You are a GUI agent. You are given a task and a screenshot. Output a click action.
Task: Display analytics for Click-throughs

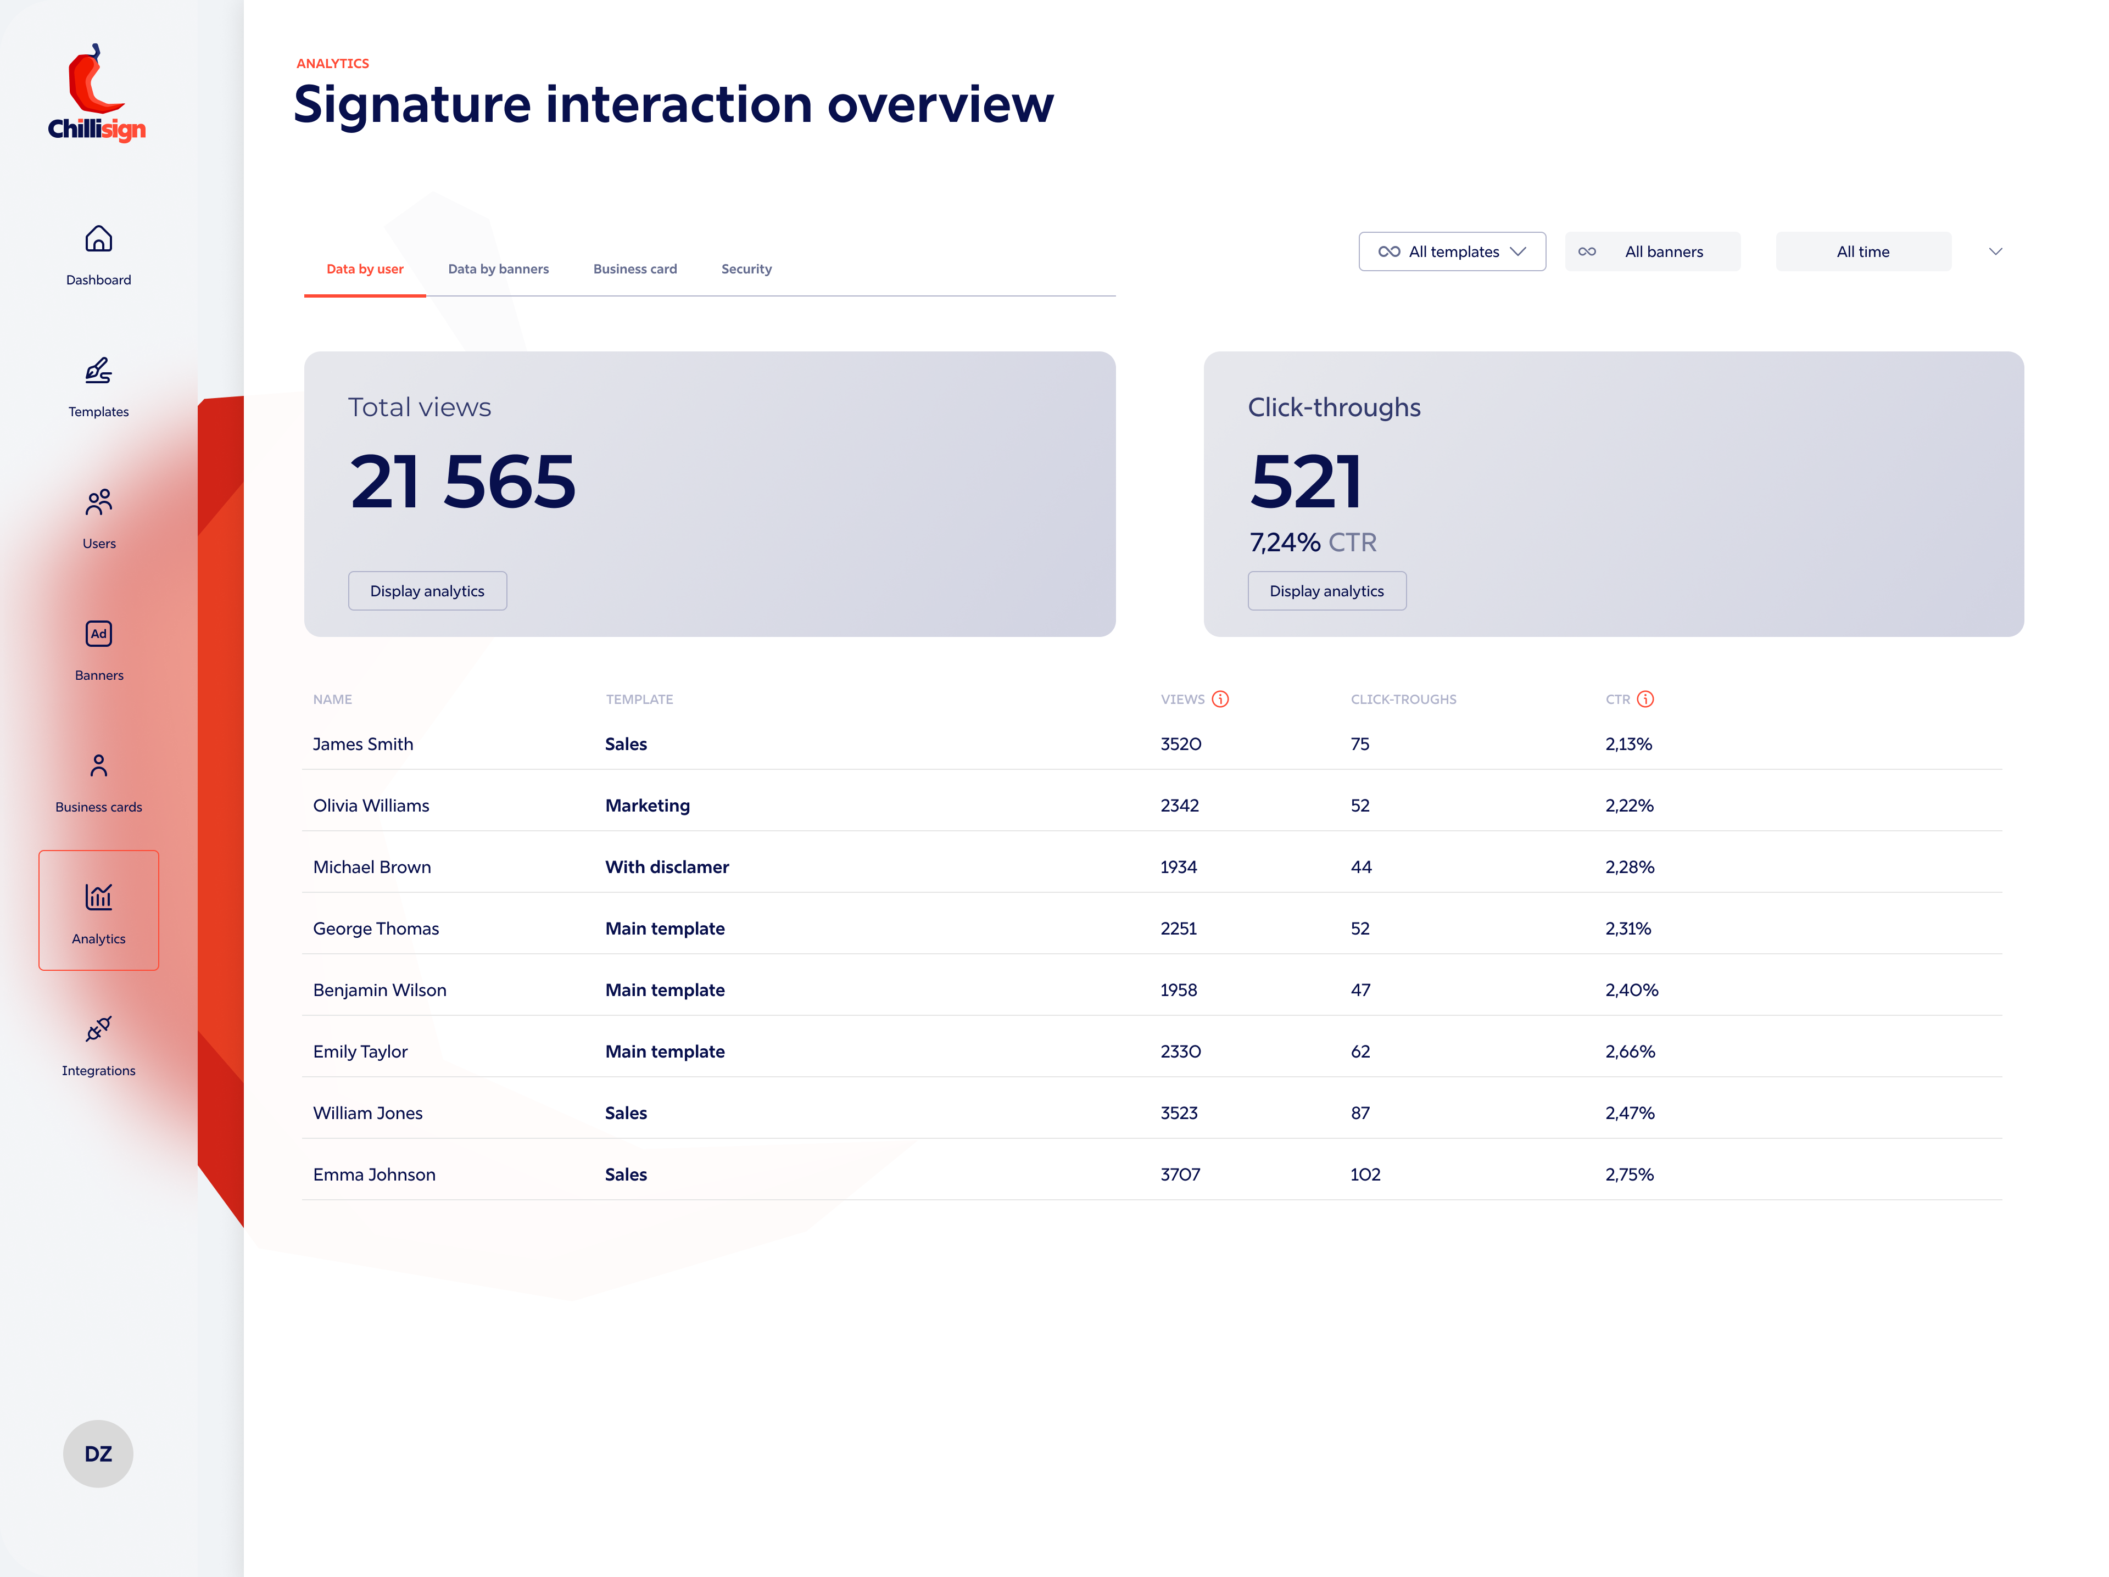tap(1326, 591)
